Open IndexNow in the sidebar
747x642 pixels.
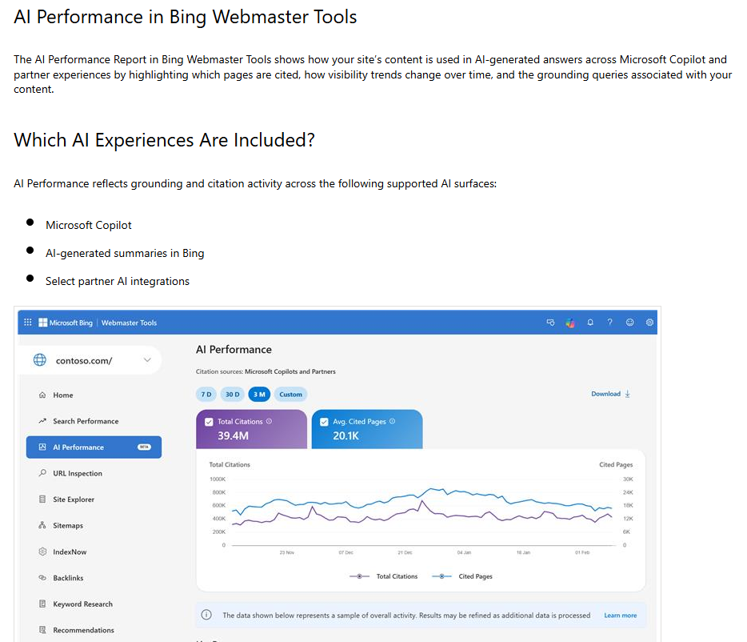tap(94, 552)
